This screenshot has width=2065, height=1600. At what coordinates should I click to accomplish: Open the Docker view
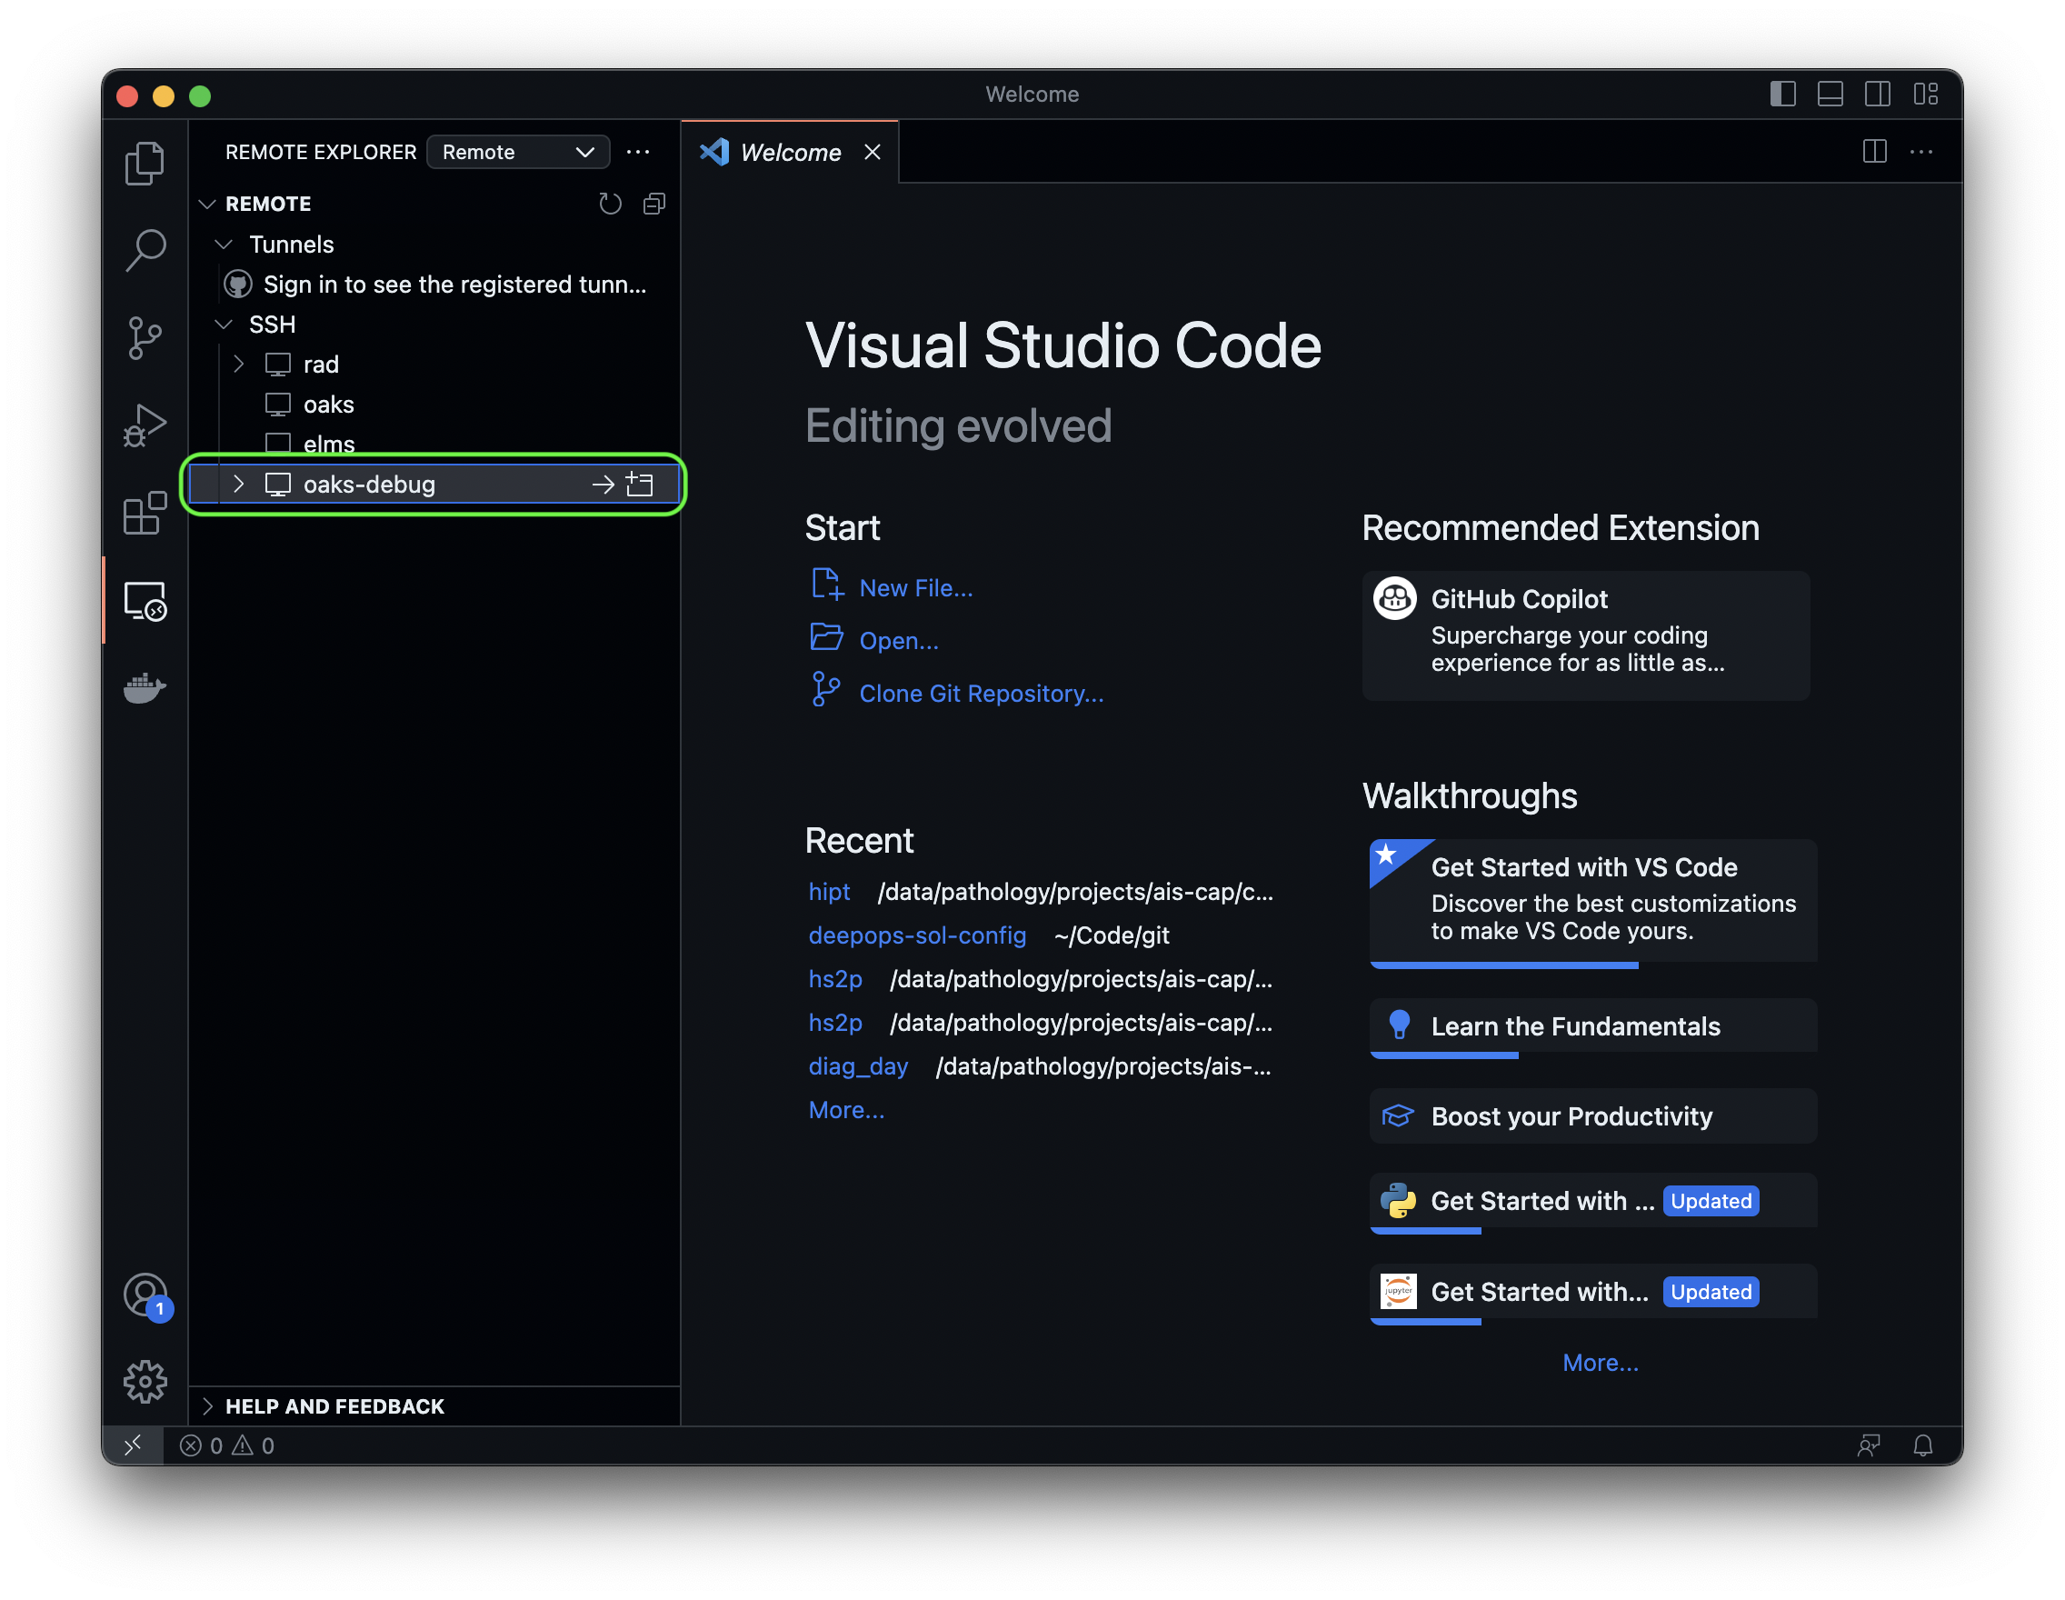click(145, 687)
